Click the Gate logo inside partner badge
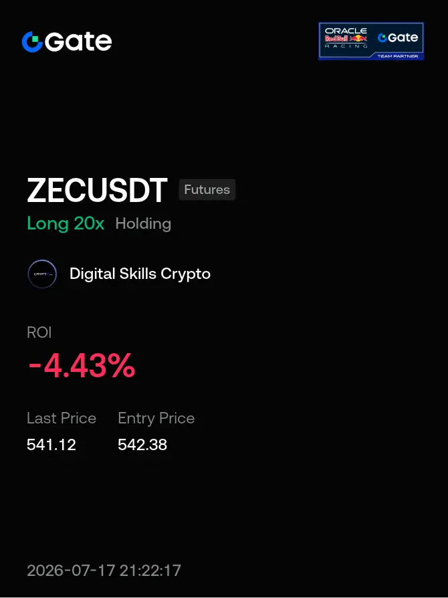 tap(398, 37)
